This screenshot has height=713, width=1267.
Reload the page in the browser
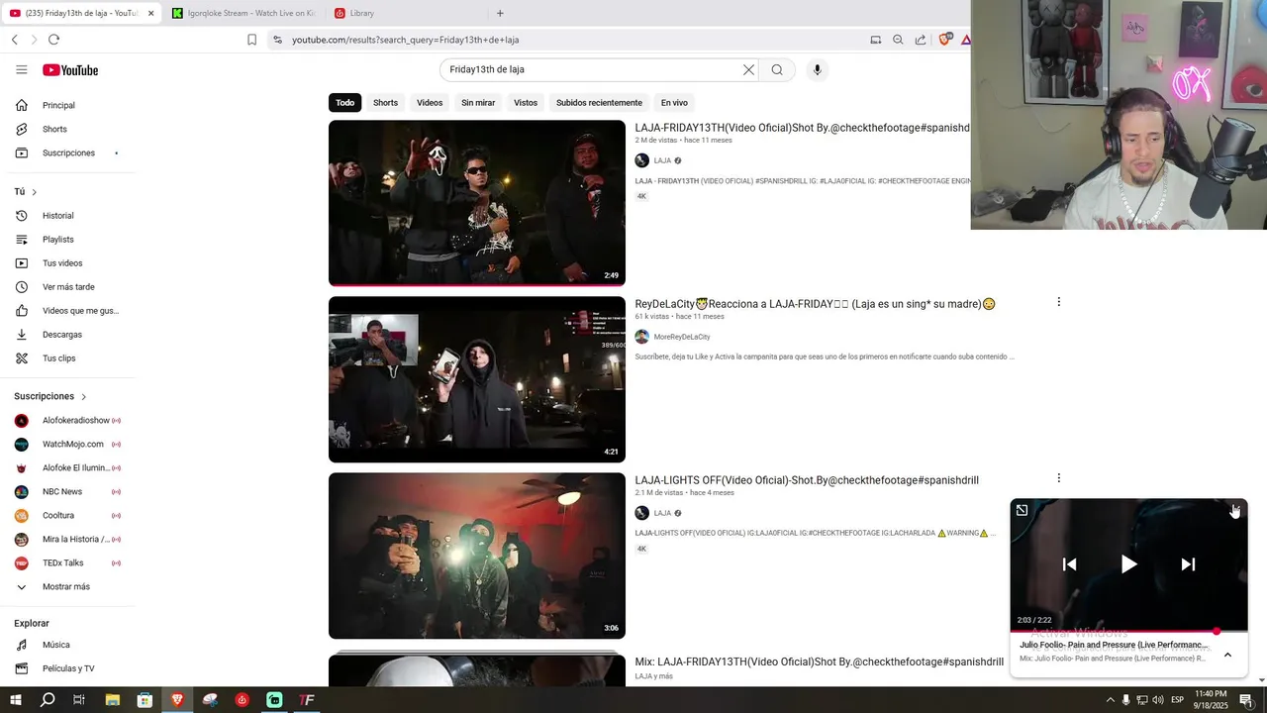click(x=53, y=40)
